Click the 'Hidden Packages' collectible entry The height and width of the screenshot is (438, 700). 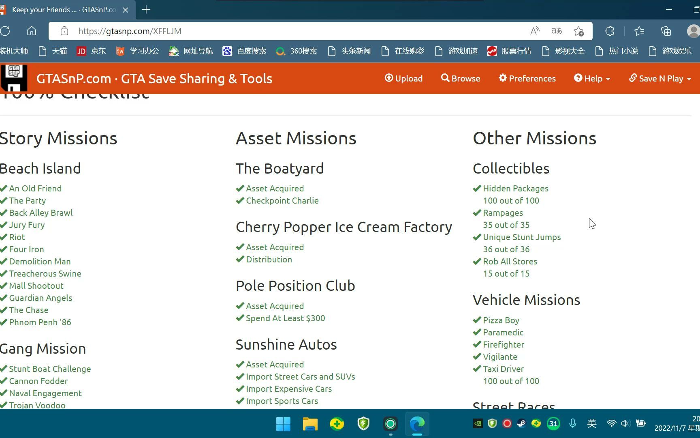tap(515, 188)
